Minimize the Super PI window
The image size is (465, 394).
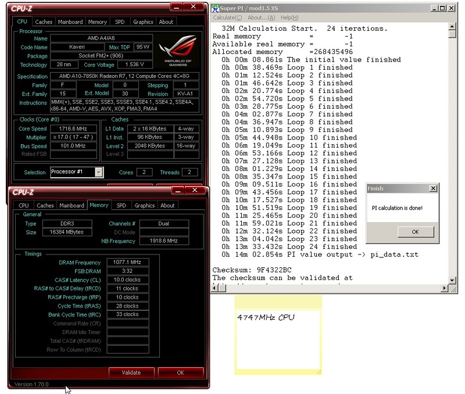[x=433, y=9]
